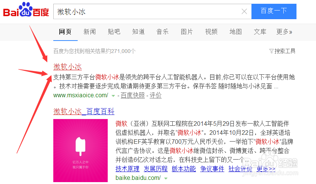The height and width of the screenshot is (184, 316).
Task: Click the 评价 link
Action: click(156, 95)
